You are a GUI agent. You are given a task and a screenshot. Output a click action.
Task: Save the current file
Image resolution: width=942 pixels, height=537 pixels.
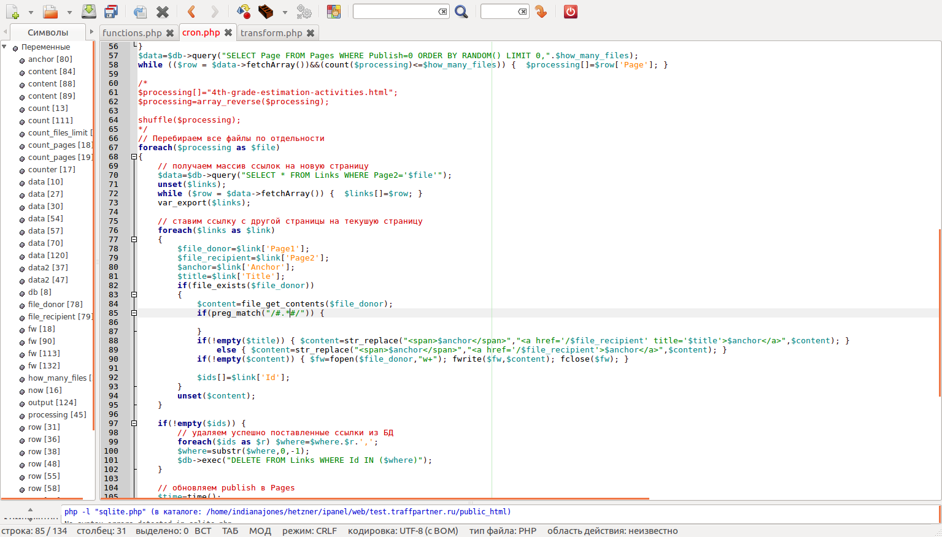tap(89, 12)
